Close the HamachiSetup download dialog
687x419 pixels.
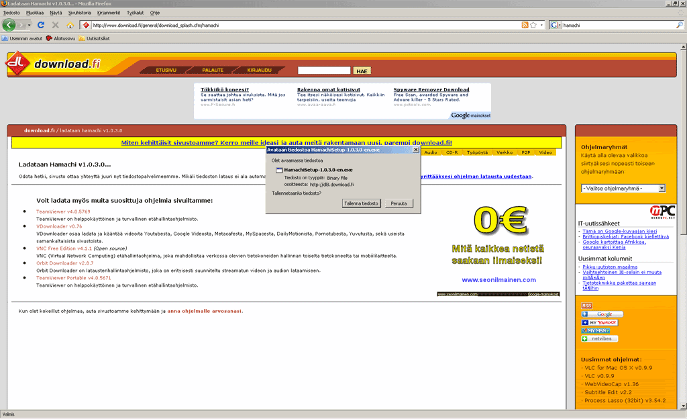416,150
